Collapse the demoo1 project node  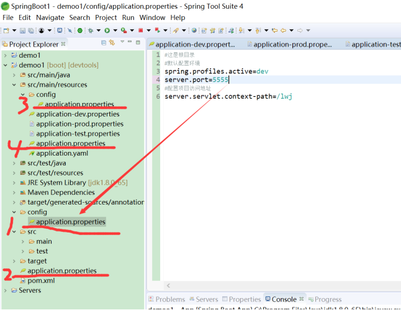(x=6, y=65)
